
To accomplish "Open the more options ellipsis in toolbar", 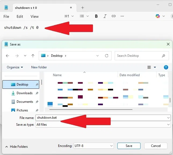I will [122, 16].
